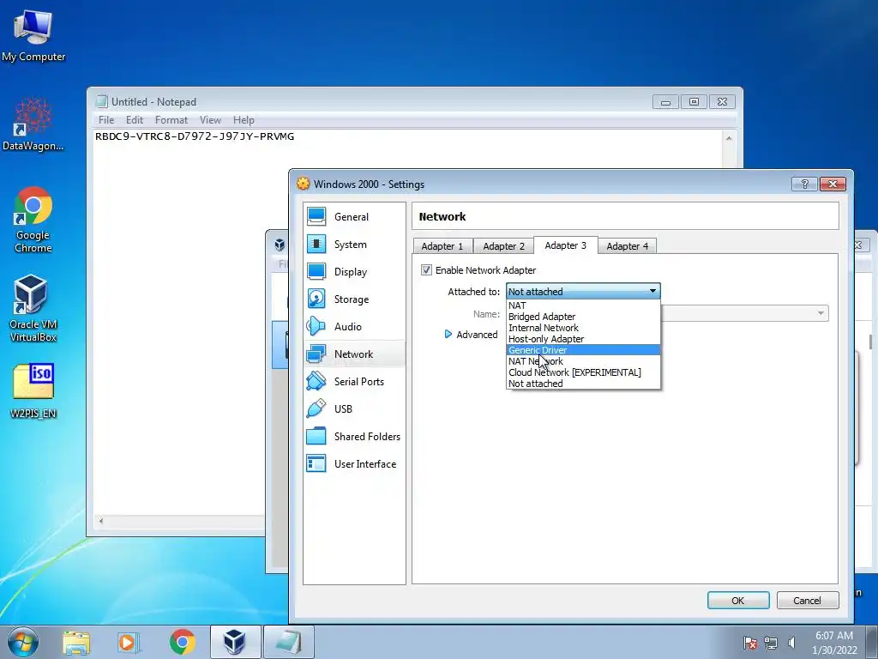Minimize the Notepad window

[x=665, y=102]
